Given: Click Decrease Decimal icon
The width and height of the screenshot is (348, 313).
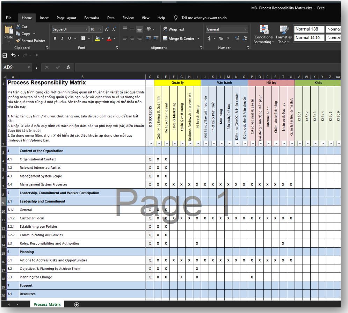Looking at the screenshot, I should (x=245, y=38).
